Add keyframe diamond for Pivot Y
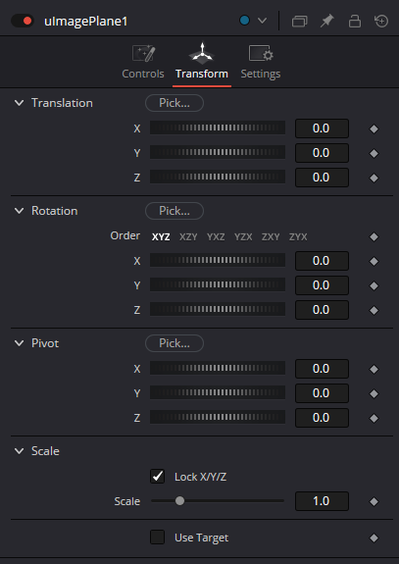399x564 pixels. pyautogui.click(x=374, y=393)
